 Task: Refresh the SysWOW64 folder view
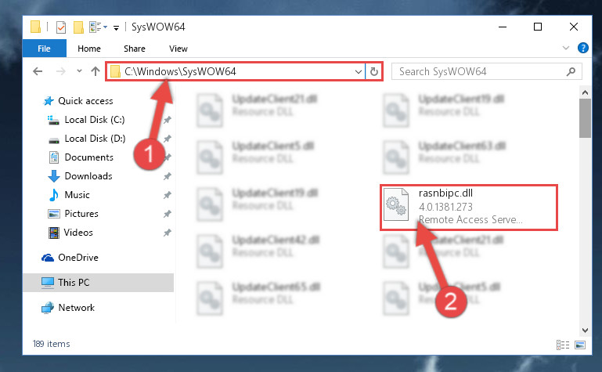pos(374,72)
